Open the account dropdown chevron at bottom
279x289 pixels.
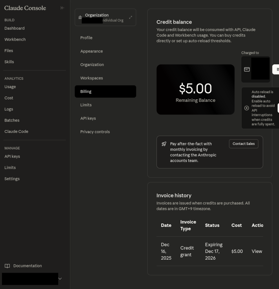coord(60,279)
